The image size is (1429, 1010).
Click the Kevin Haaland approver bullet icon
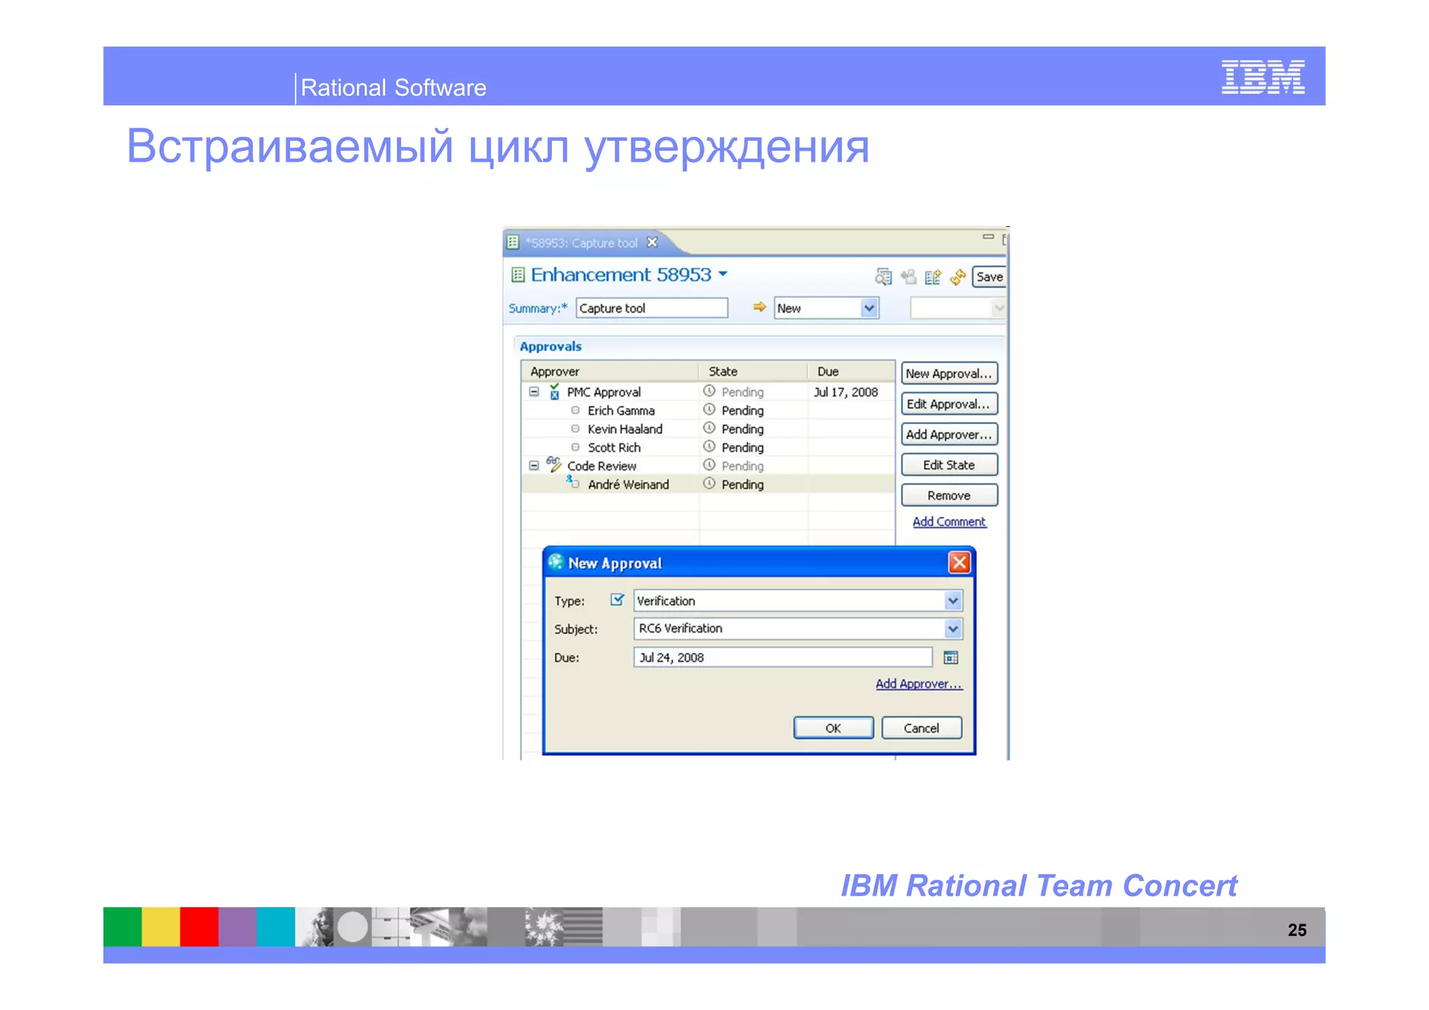pyautogui.click(x=575, y=428)
